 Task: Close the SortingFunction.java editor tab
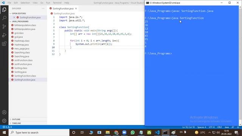coord(76,8)
